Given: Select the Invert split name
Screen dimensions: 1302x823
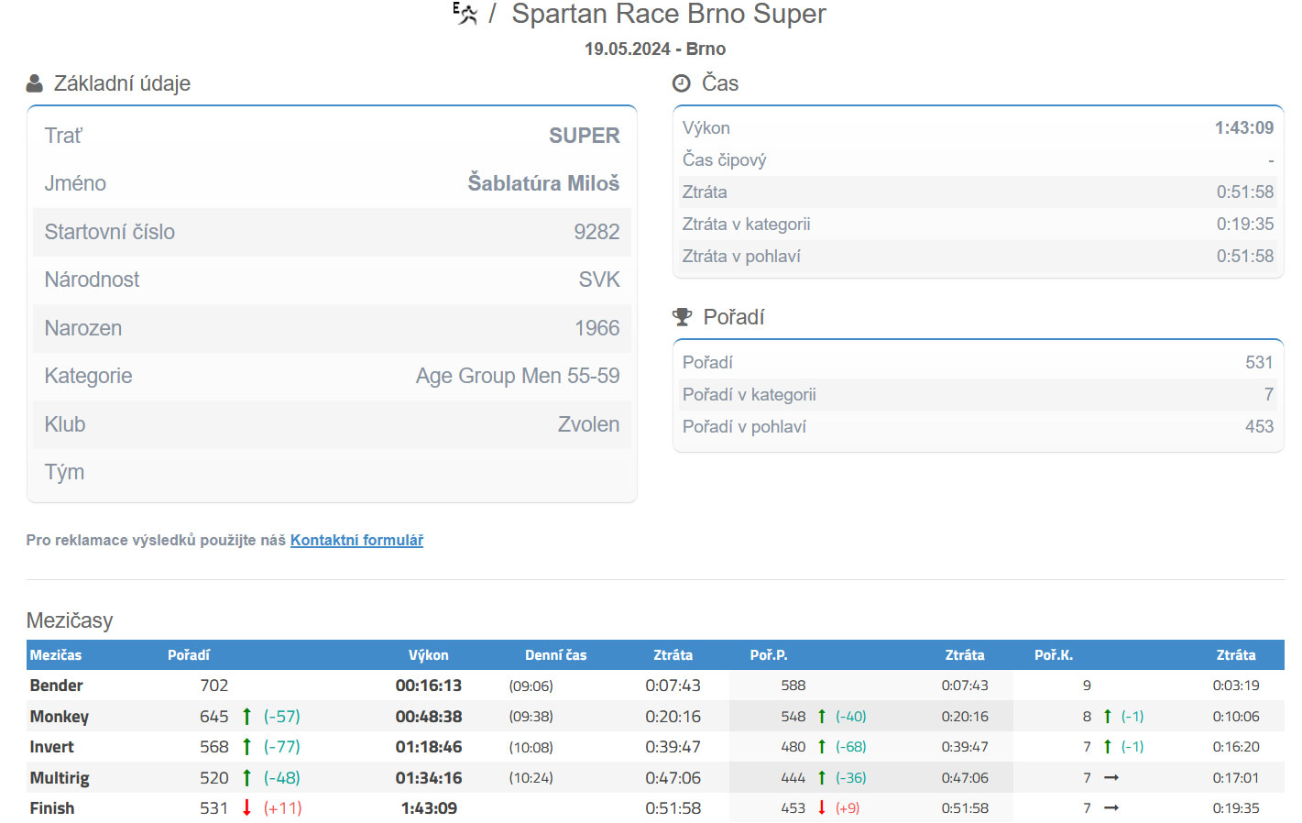Looking at the screenshot, I should coord(51,747).
